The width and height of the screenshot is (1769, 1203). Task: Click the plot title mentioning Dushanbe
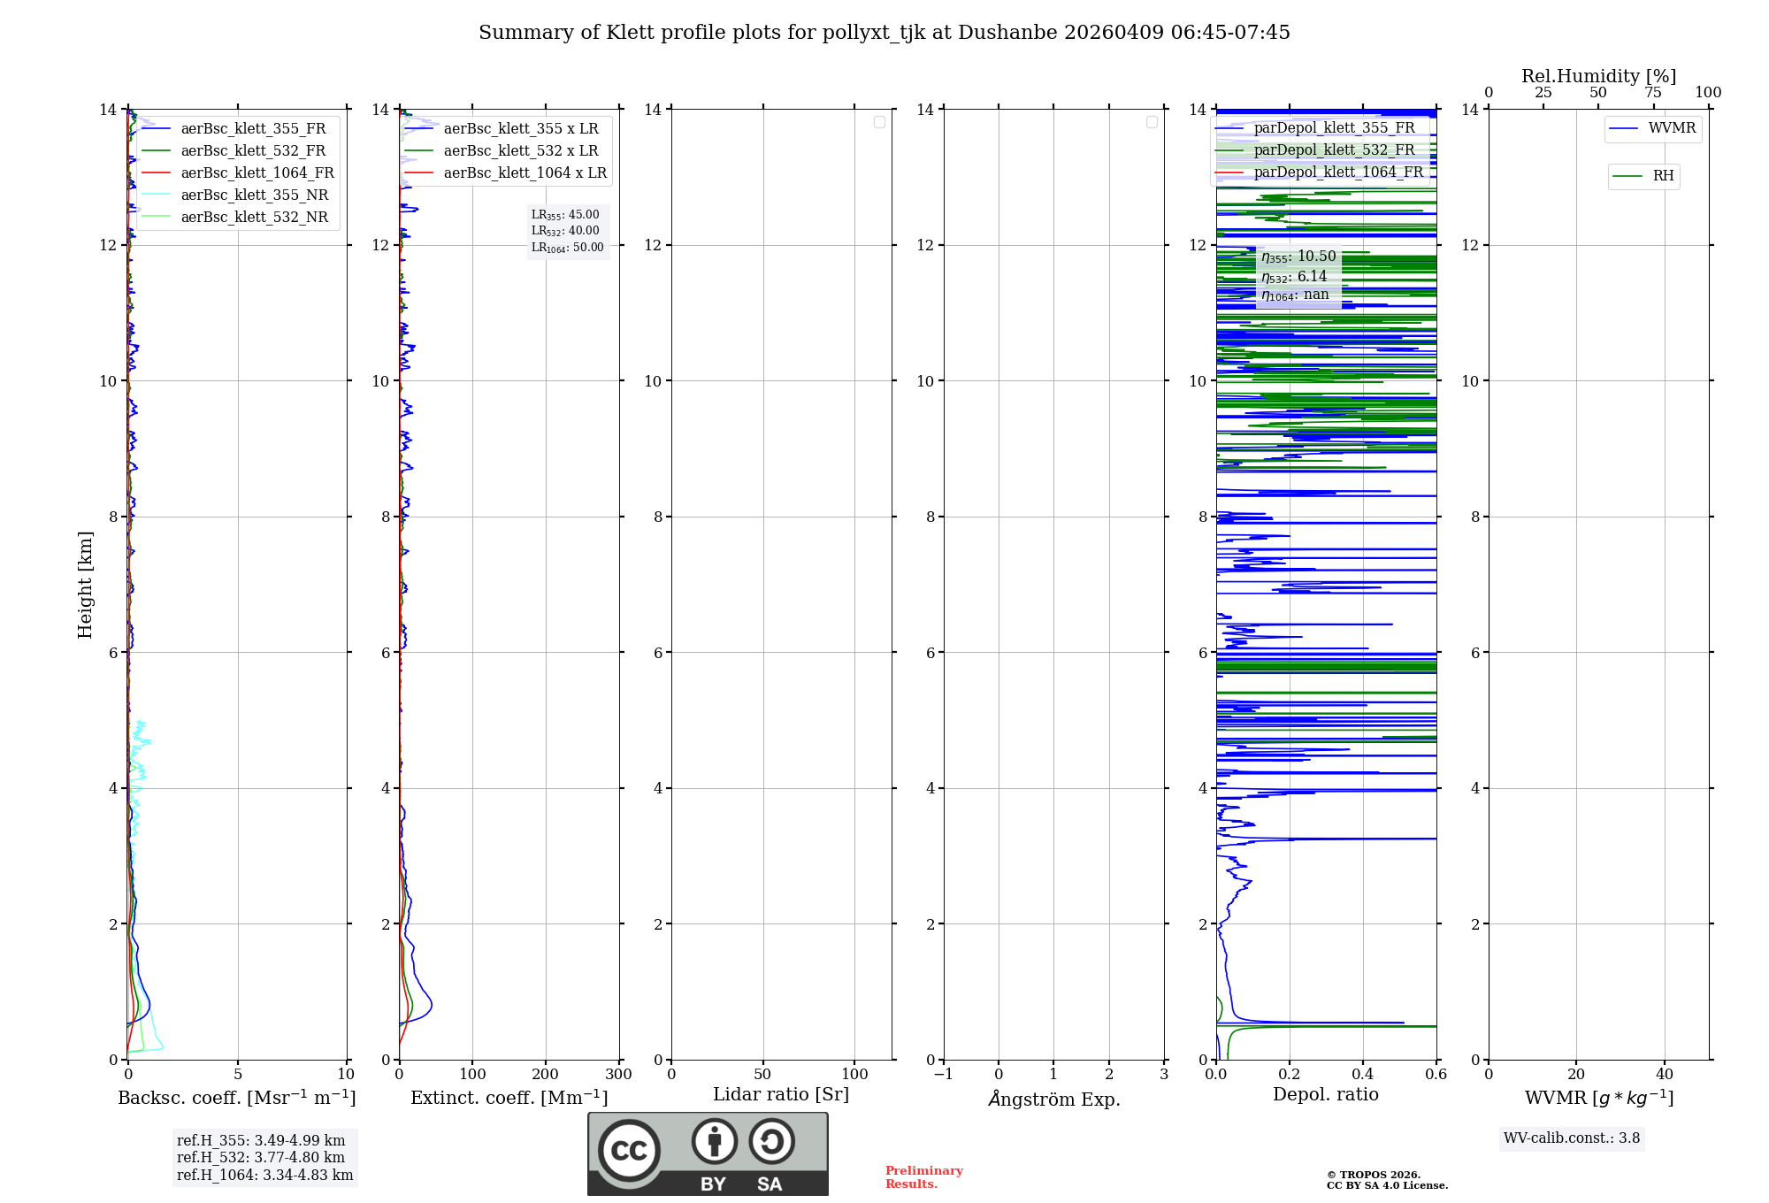[884, 33]
